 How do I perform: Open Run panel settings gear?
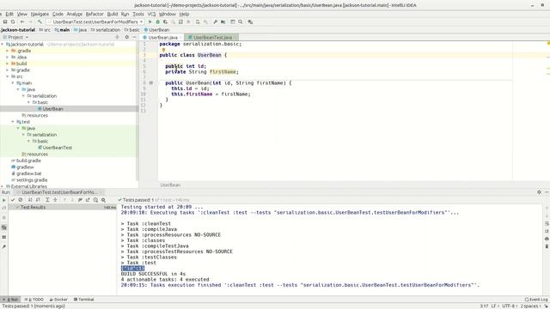pyautogui.click(x=539, y=192)
